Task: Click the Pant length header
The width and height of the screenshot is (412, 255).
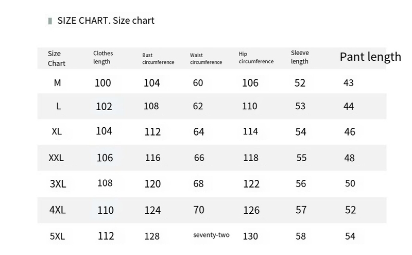Action: click(370, 57)
